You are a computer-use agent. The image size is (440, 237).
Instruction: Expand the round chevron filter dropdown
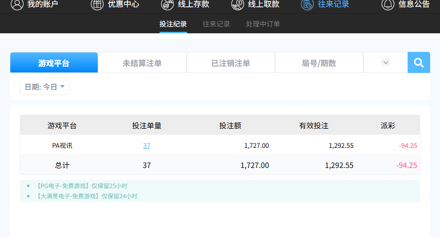386,62
